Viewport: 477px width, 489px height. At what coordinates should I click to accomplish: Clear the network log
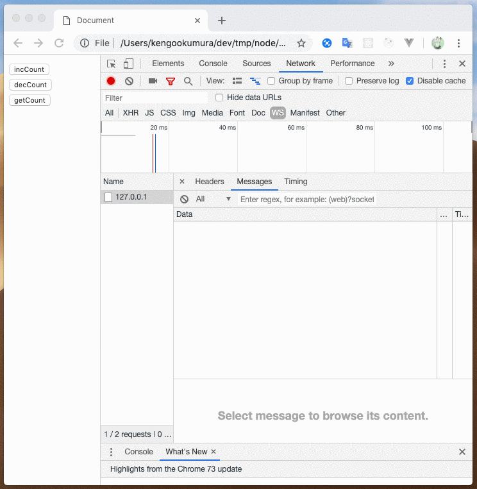(x=129, y=81)
